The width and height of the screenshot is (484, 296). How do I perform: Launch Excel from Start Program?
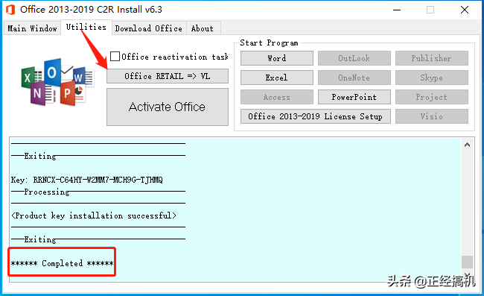(277, 78)
